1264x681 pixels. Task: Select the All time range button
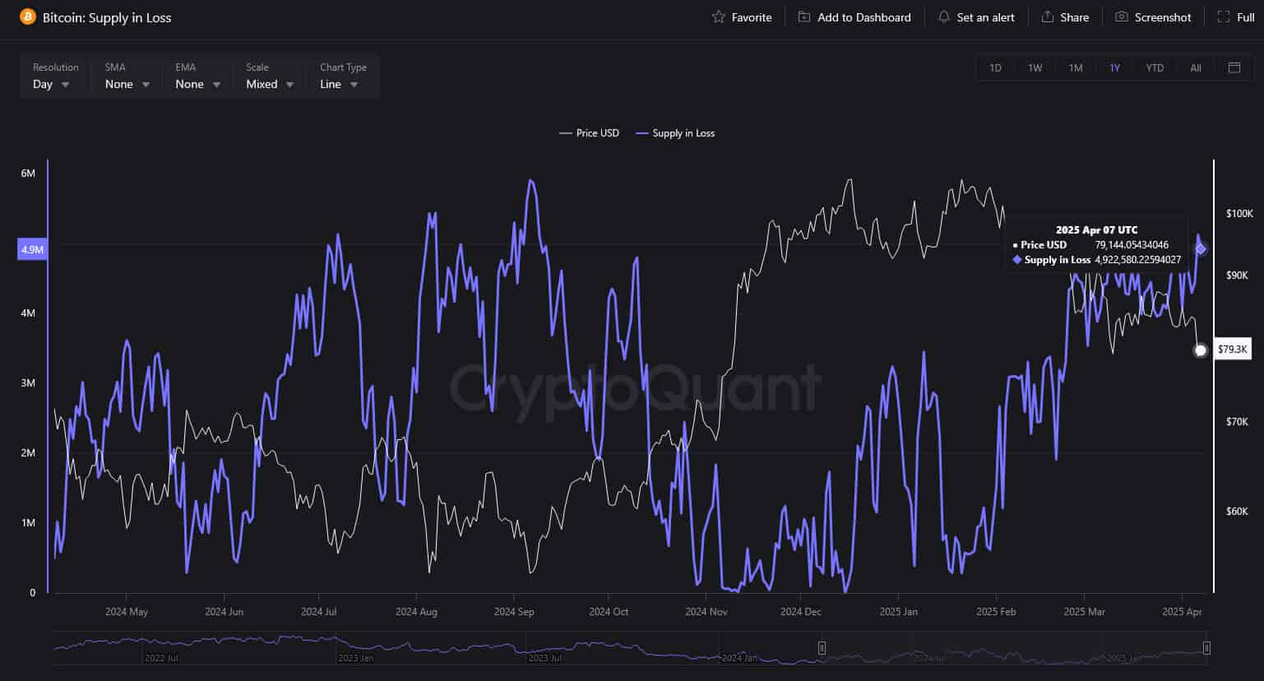pos(1195,67)
